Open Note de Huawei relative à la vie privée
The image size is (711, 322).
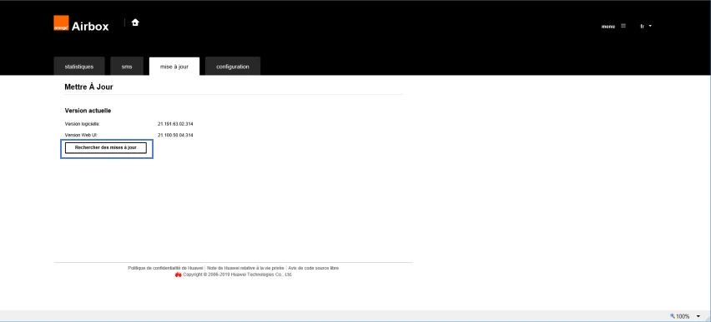pyautogui.click(x=245, y=268)
